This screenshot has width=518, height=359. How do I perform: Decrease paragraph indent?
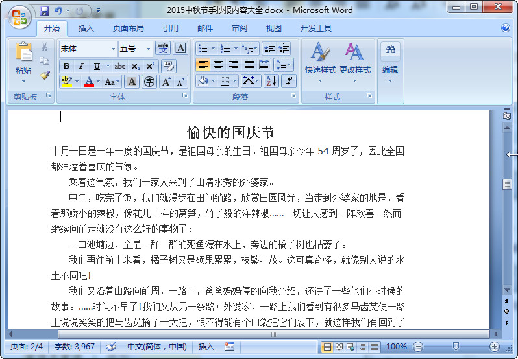tap(269, 49)
